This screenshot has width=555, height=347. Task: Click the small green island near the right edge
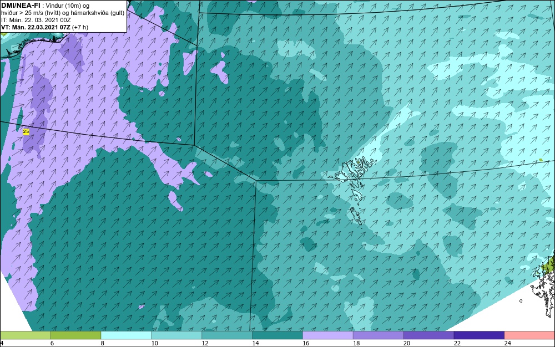point(541,160)
